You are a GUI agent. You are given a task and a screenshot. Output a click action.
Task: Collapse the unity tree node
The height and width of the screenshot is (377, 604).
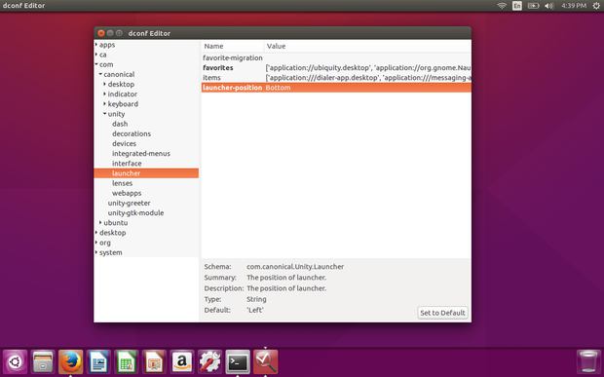click(x=105, y=114)
